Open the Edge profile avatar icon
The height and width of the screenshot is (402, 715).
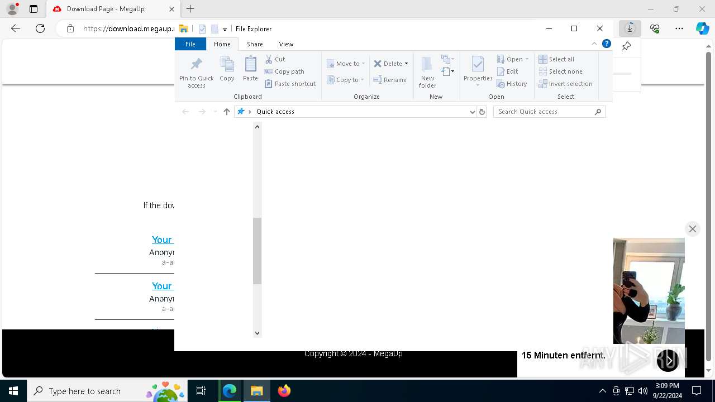[12, 9]
